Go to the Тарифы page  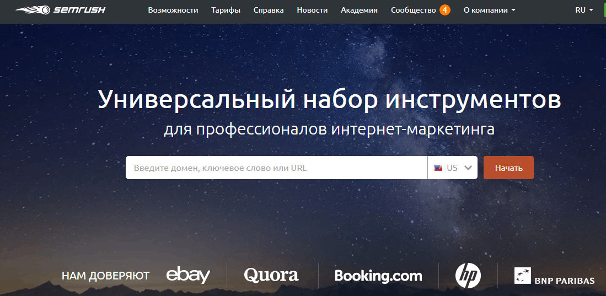coord(226,10)
